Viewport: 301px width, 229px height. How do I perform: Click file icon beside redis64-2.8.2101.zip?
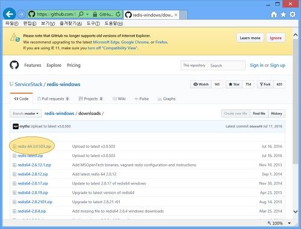coord(14,202)
